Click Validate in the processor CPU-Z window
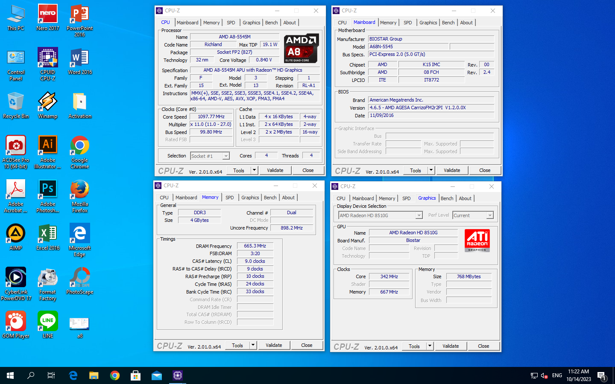The image size is (615, 384). click(x=275, y=170)
